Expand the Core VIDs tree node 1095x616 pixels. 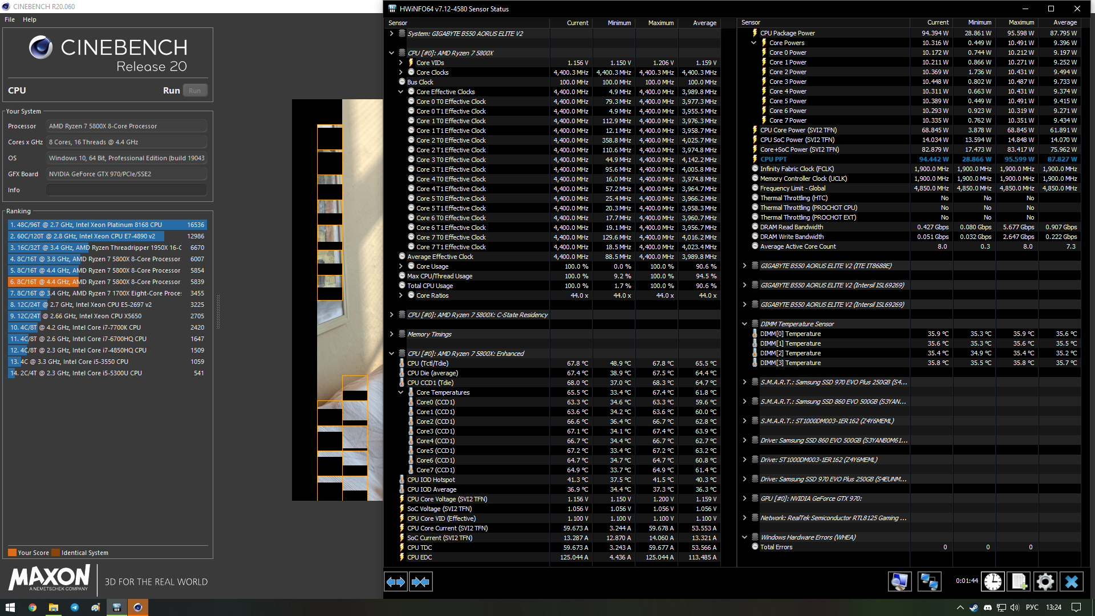coord(400,63)
